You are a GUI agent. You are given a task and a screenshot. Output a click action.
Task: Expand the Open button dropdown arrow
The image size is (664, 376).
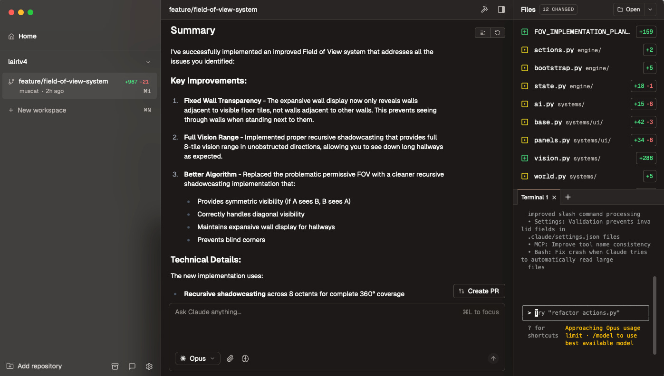(x=650, y=9)
